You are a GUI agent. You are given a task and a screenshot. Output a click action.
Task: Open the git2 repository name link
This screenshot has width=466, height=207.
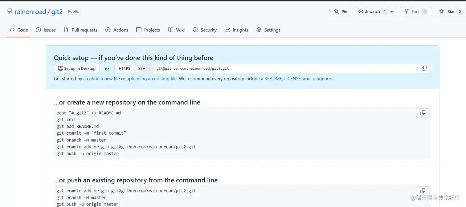click(57, 12)
